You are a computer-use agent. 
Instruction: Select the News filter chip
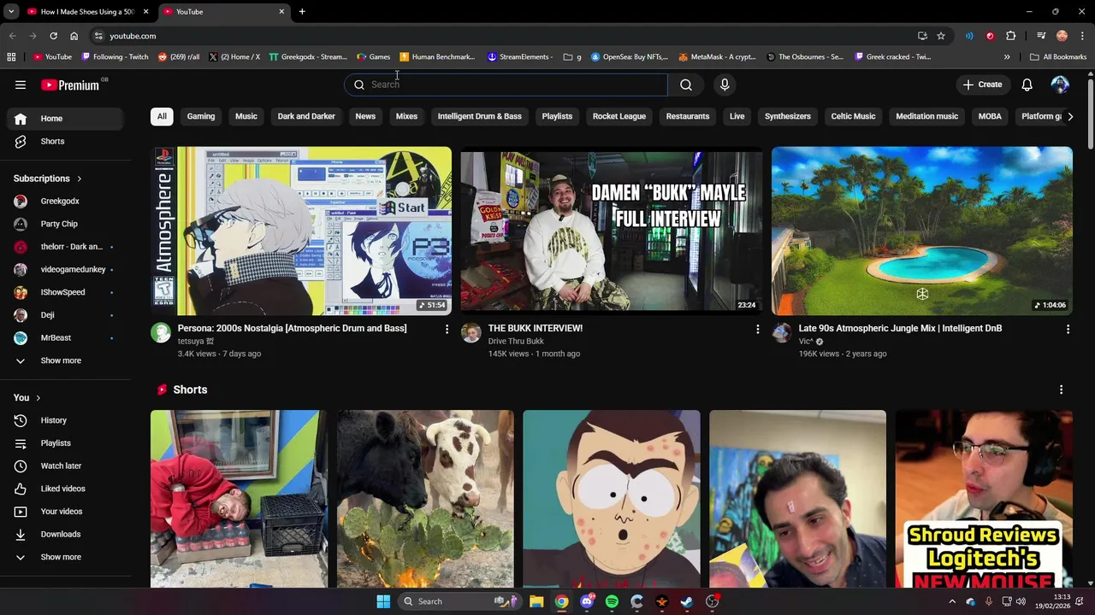365,116
